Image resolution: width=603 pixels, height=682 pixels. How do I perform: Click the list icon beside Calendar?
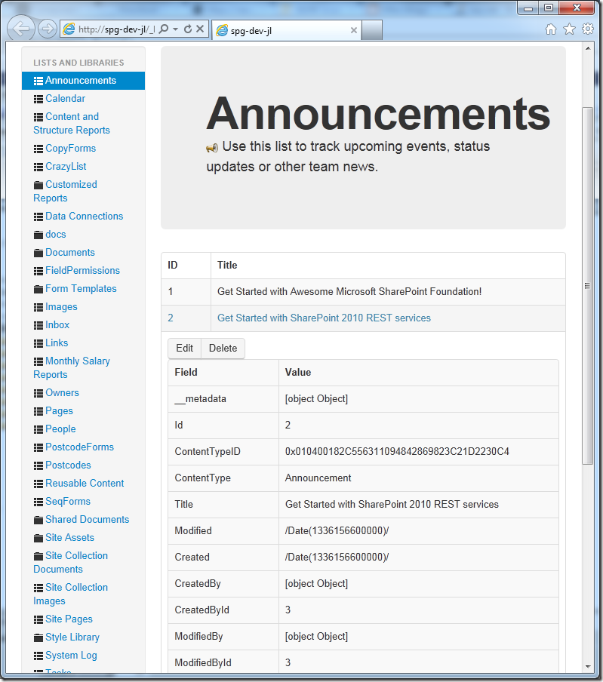[38, 99]
